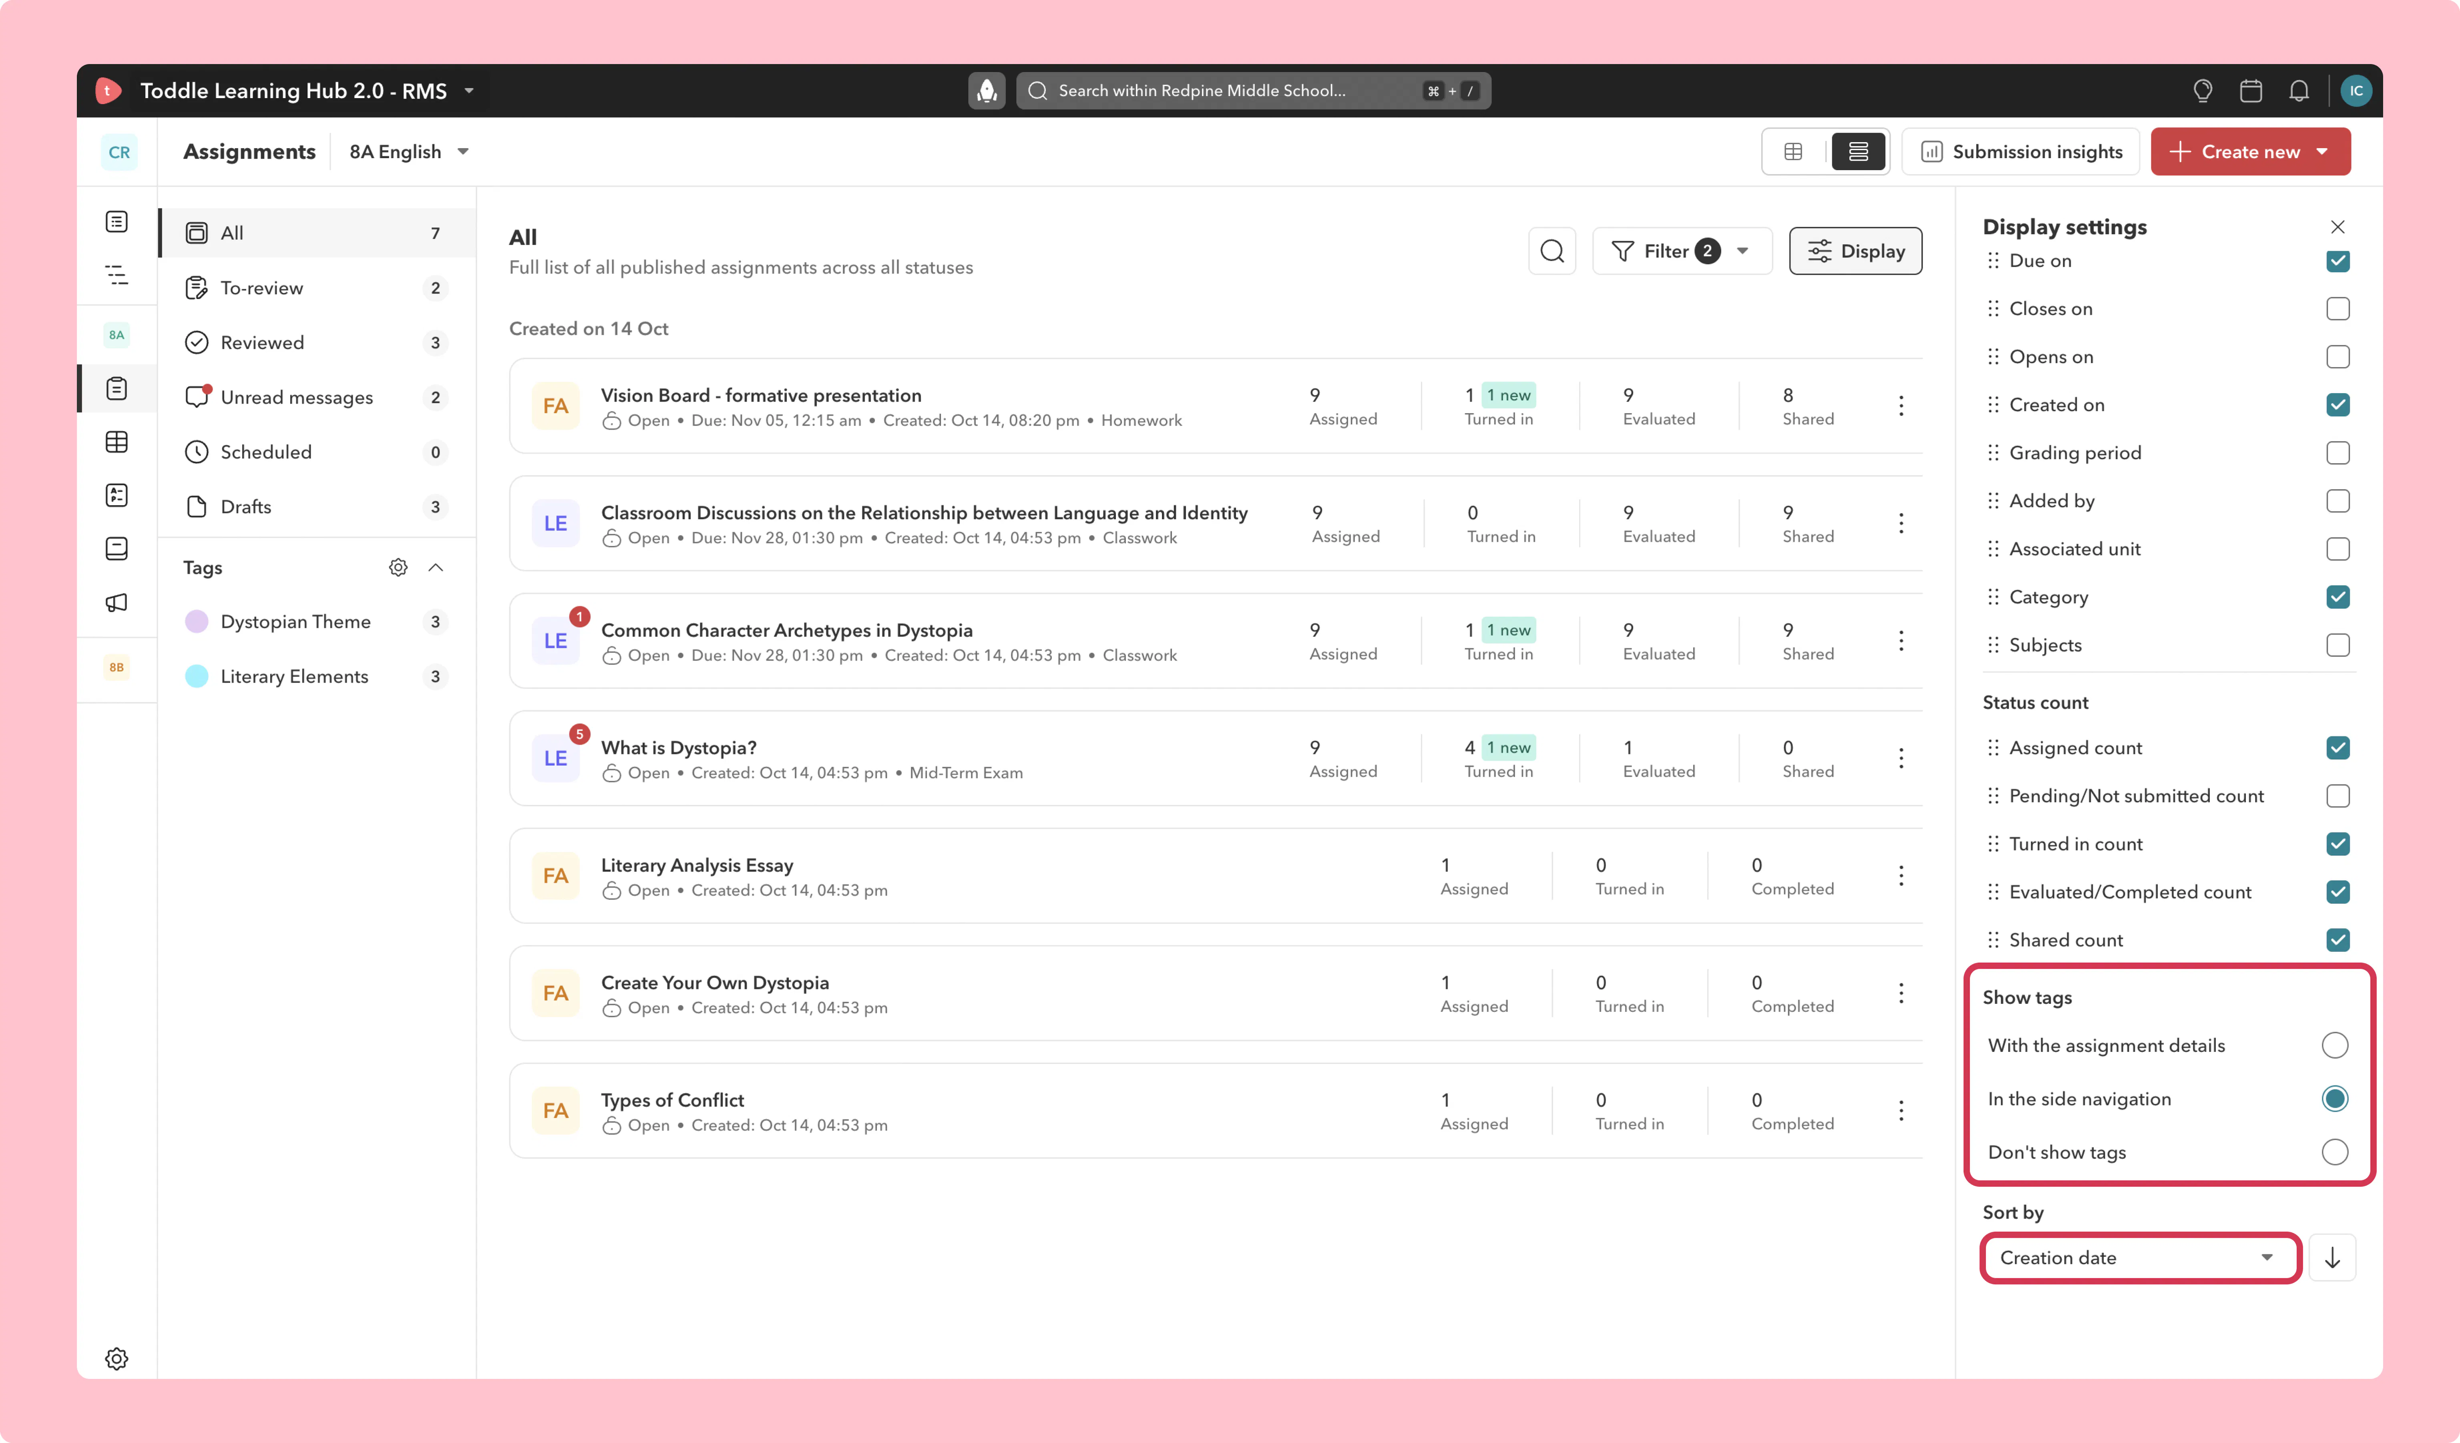Open the To-review list
The image size is (2460, 1443).
(x=317, y=288)
